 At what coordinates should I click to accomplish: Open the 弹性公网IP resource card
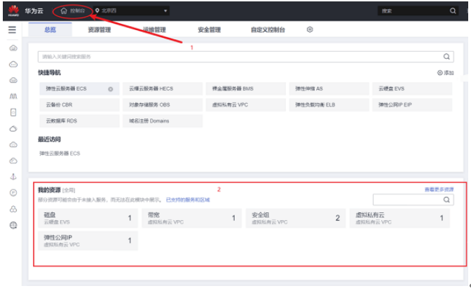pyautogui.click(x=88, y=240)
